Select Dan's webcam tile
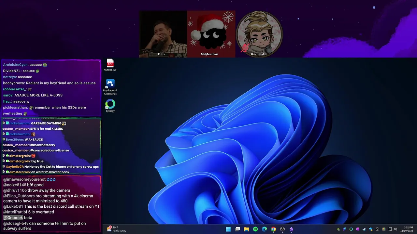Viewport: 417px width, 234px height. tap(163, 34)
